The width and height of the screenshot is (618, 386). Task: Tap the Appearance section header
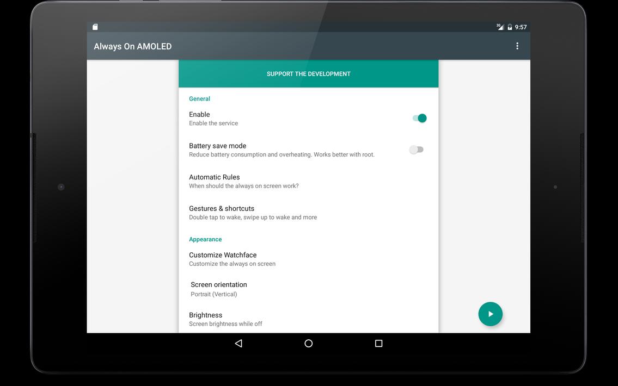click(205, 239)
